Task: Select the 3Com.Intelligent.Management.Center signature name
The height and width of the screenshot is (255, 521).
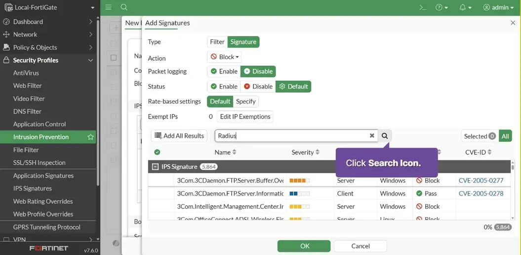Action: [x=230, y=207]
